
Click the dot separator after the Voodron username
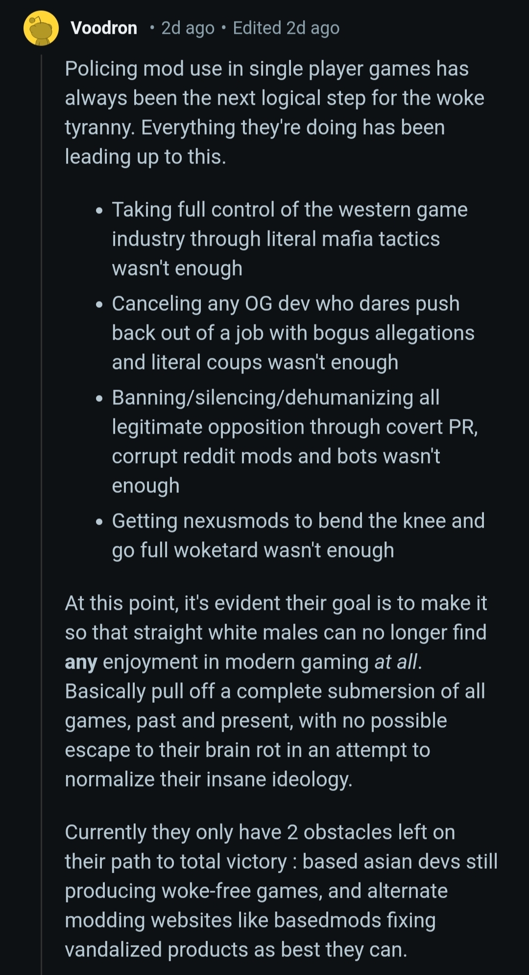[x=152, y=28]
